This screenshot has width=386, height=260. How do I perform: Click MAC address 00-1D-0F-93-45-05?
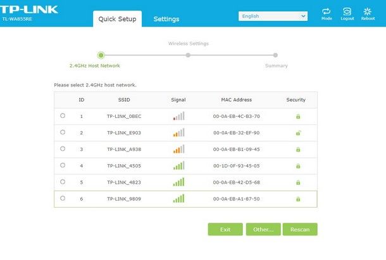coord(236,166)
